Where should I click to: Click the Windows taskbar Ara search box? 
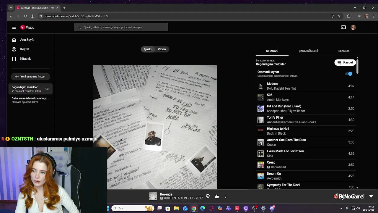pyautogui.click(x=133, y=208)
